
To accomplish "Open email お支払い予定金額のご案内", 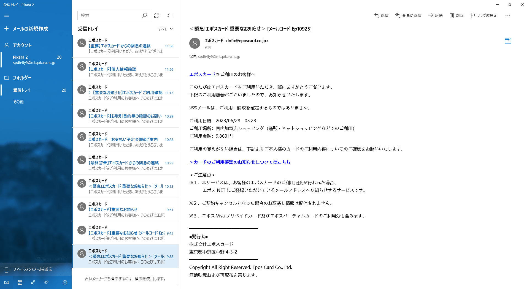I will pyautogui.click(x=126, y=139).
